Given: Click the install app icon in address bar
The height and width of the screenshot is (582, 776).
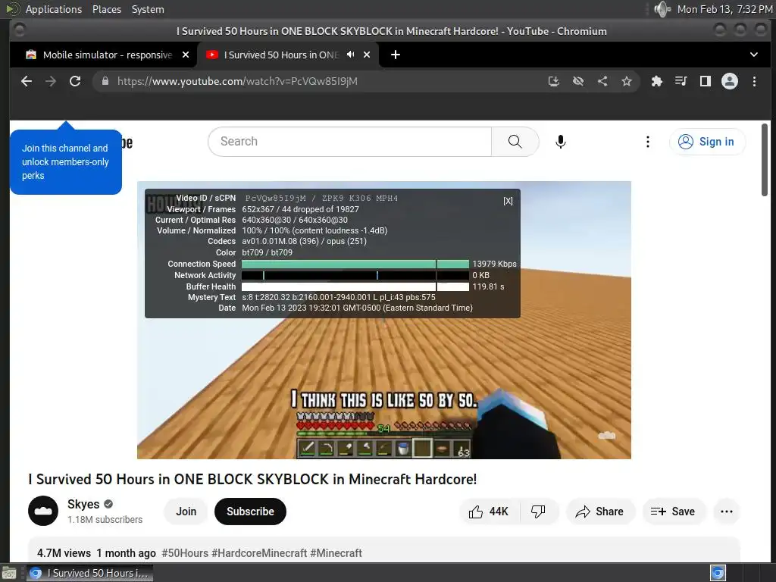Looking at the screenshot, I should 554,81.
